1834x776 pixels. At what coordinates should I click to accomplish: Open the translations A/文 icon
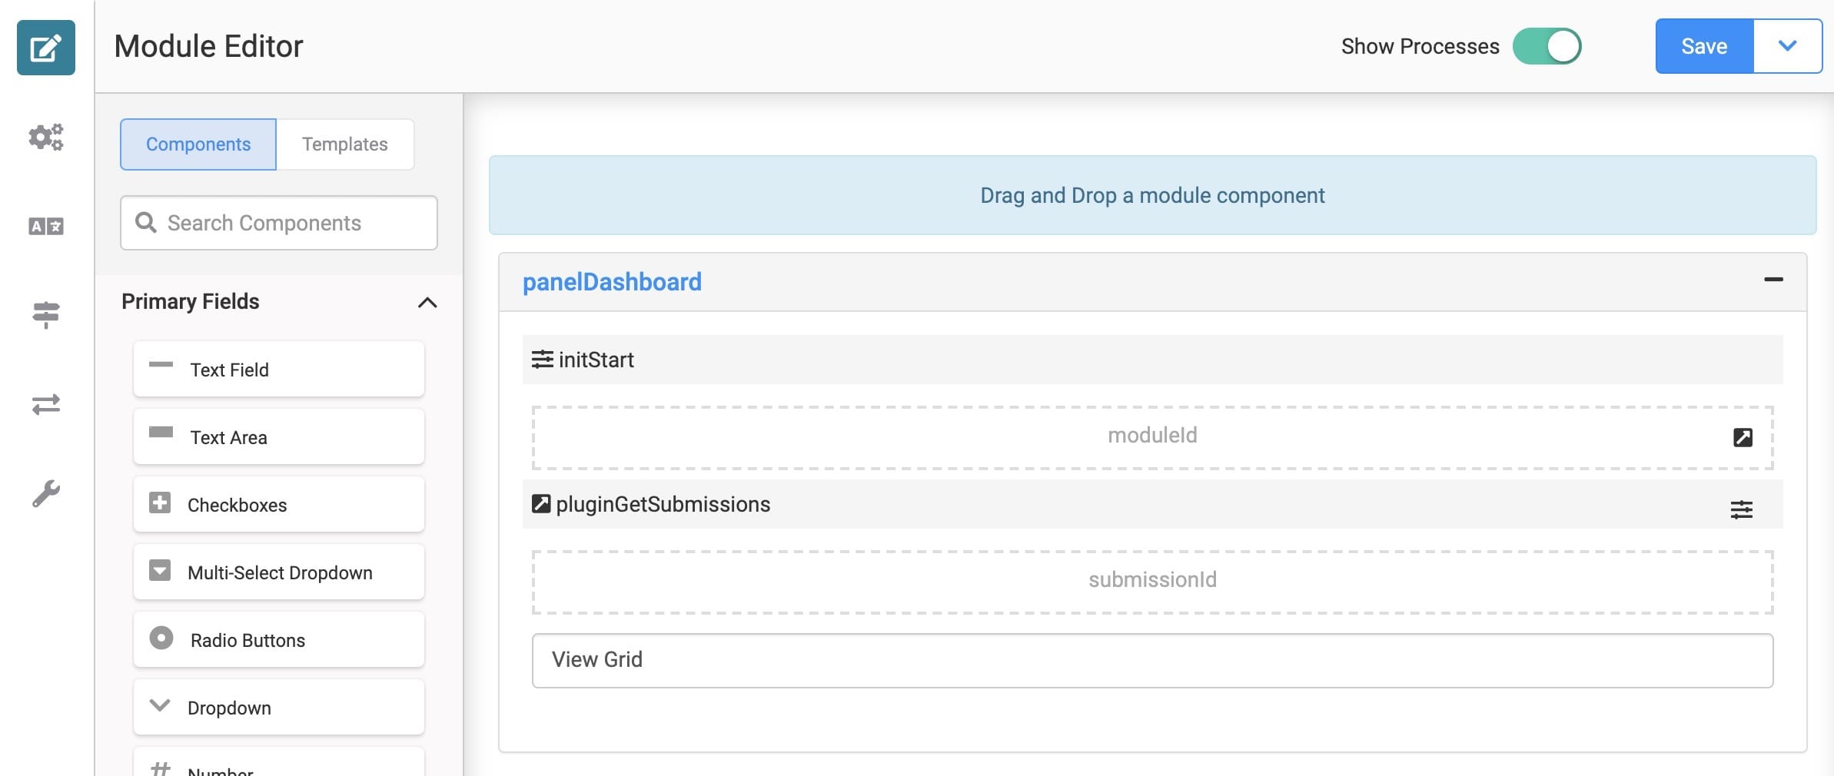point(46,227)
